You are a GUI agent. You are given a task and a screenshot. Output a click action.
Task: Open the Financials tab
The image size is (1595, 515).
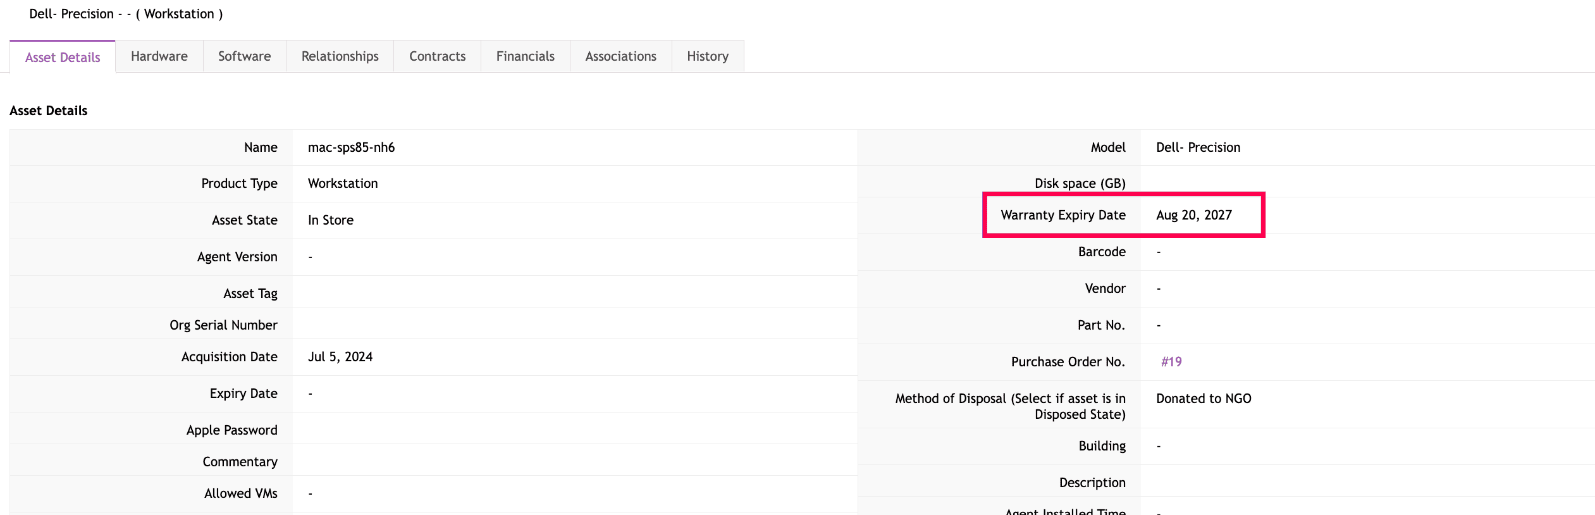(x=525, y=56)
